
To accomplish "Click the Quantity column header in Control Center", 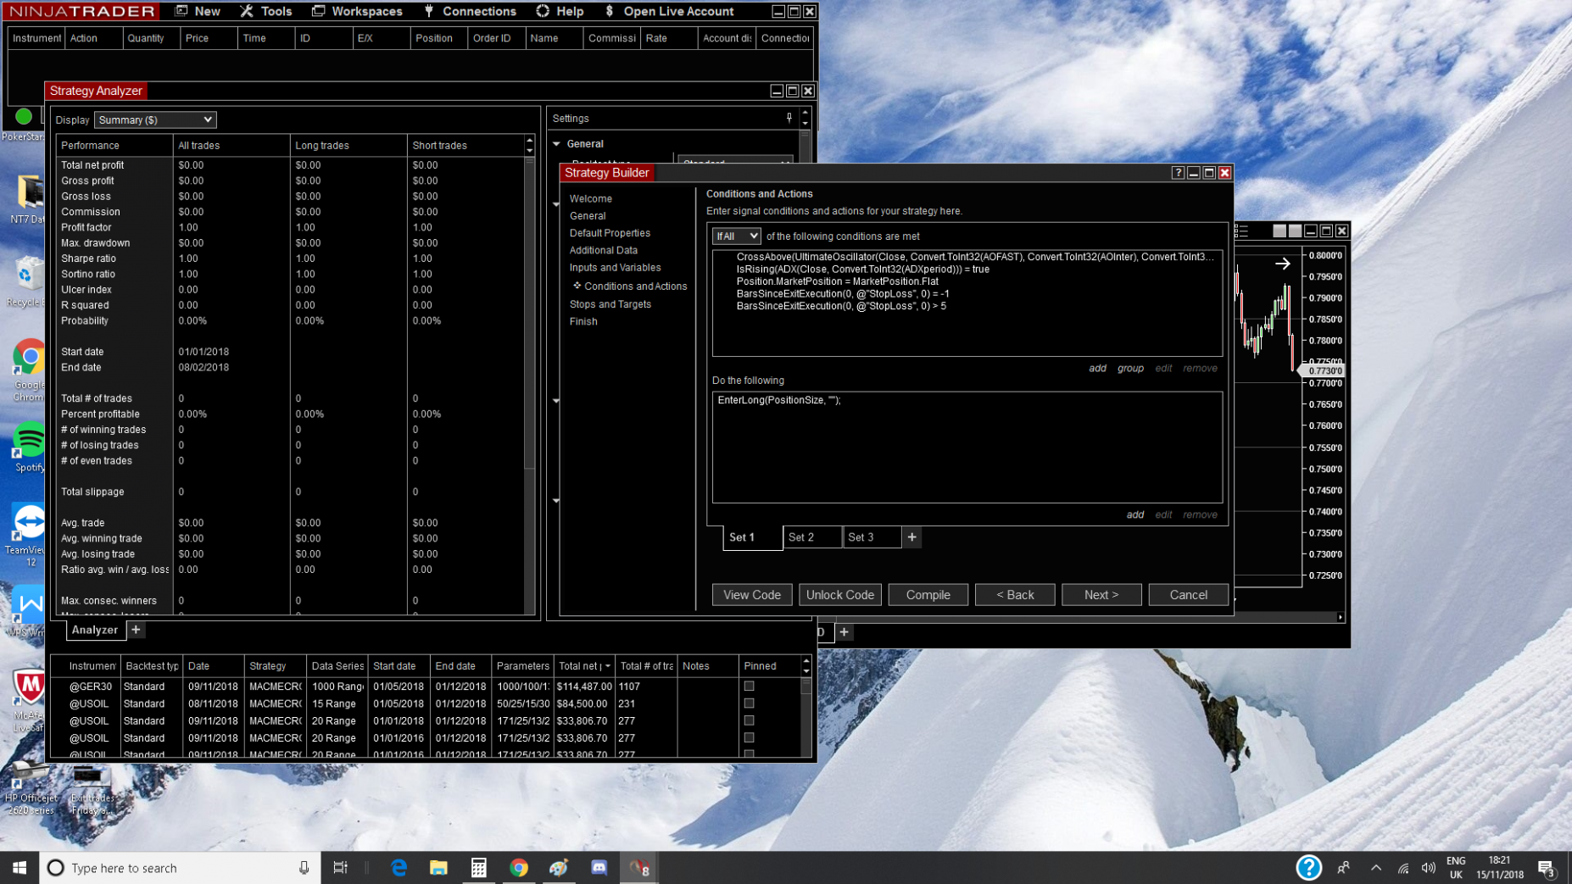I will click(151, 38).
